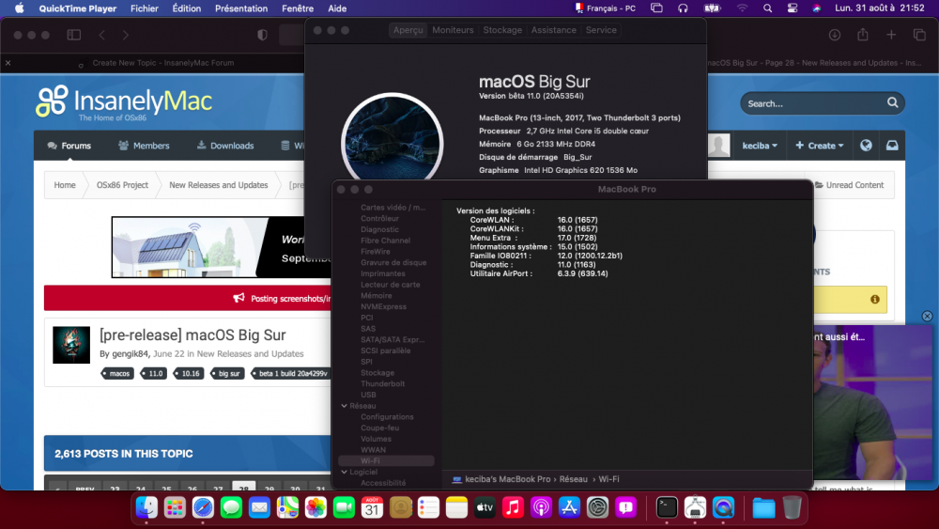Open Safari share icon in toolbar
Image resolution: width=939 pixels, height=529 pixels.
click(862, 35)
